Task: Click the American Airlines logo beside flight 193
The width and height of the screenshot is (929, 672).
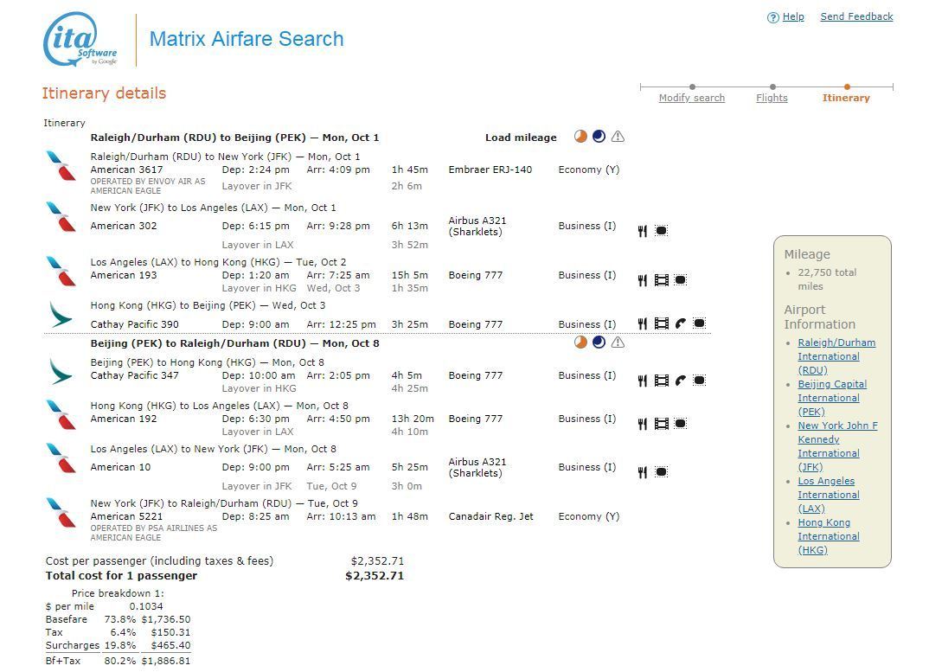Action: tap(61, 271)
